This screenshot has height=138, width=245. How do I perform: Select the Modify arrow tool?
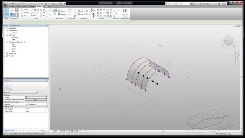6,12
